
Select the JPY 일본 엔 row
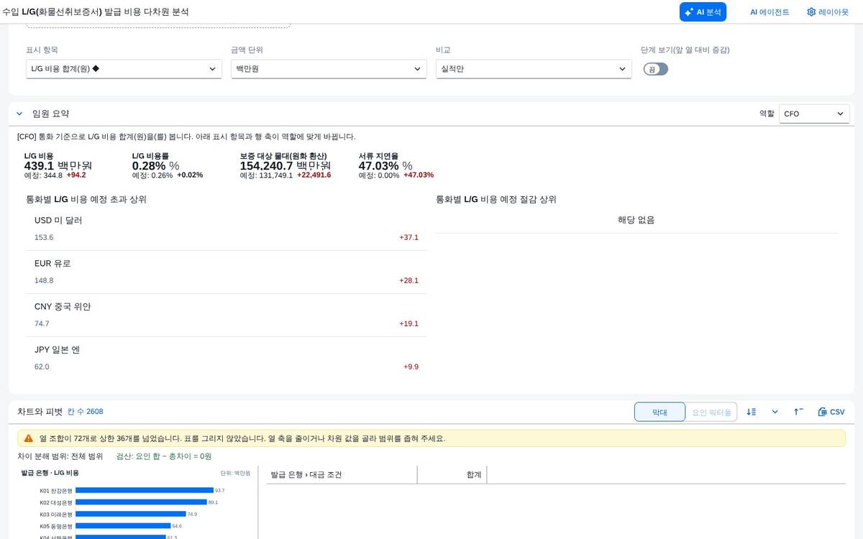tap(227, 358)
